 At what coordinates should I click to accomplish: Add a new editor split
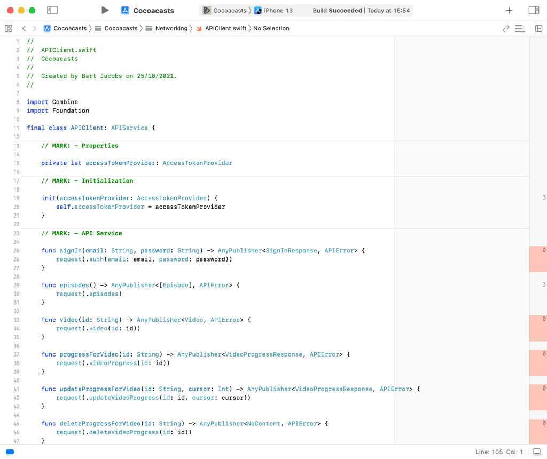[539, 28]
